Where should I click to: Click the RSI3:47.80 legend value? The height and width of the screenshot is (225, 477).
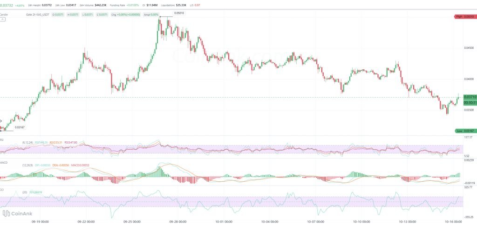pyautogui.click(x=71, y=142)
